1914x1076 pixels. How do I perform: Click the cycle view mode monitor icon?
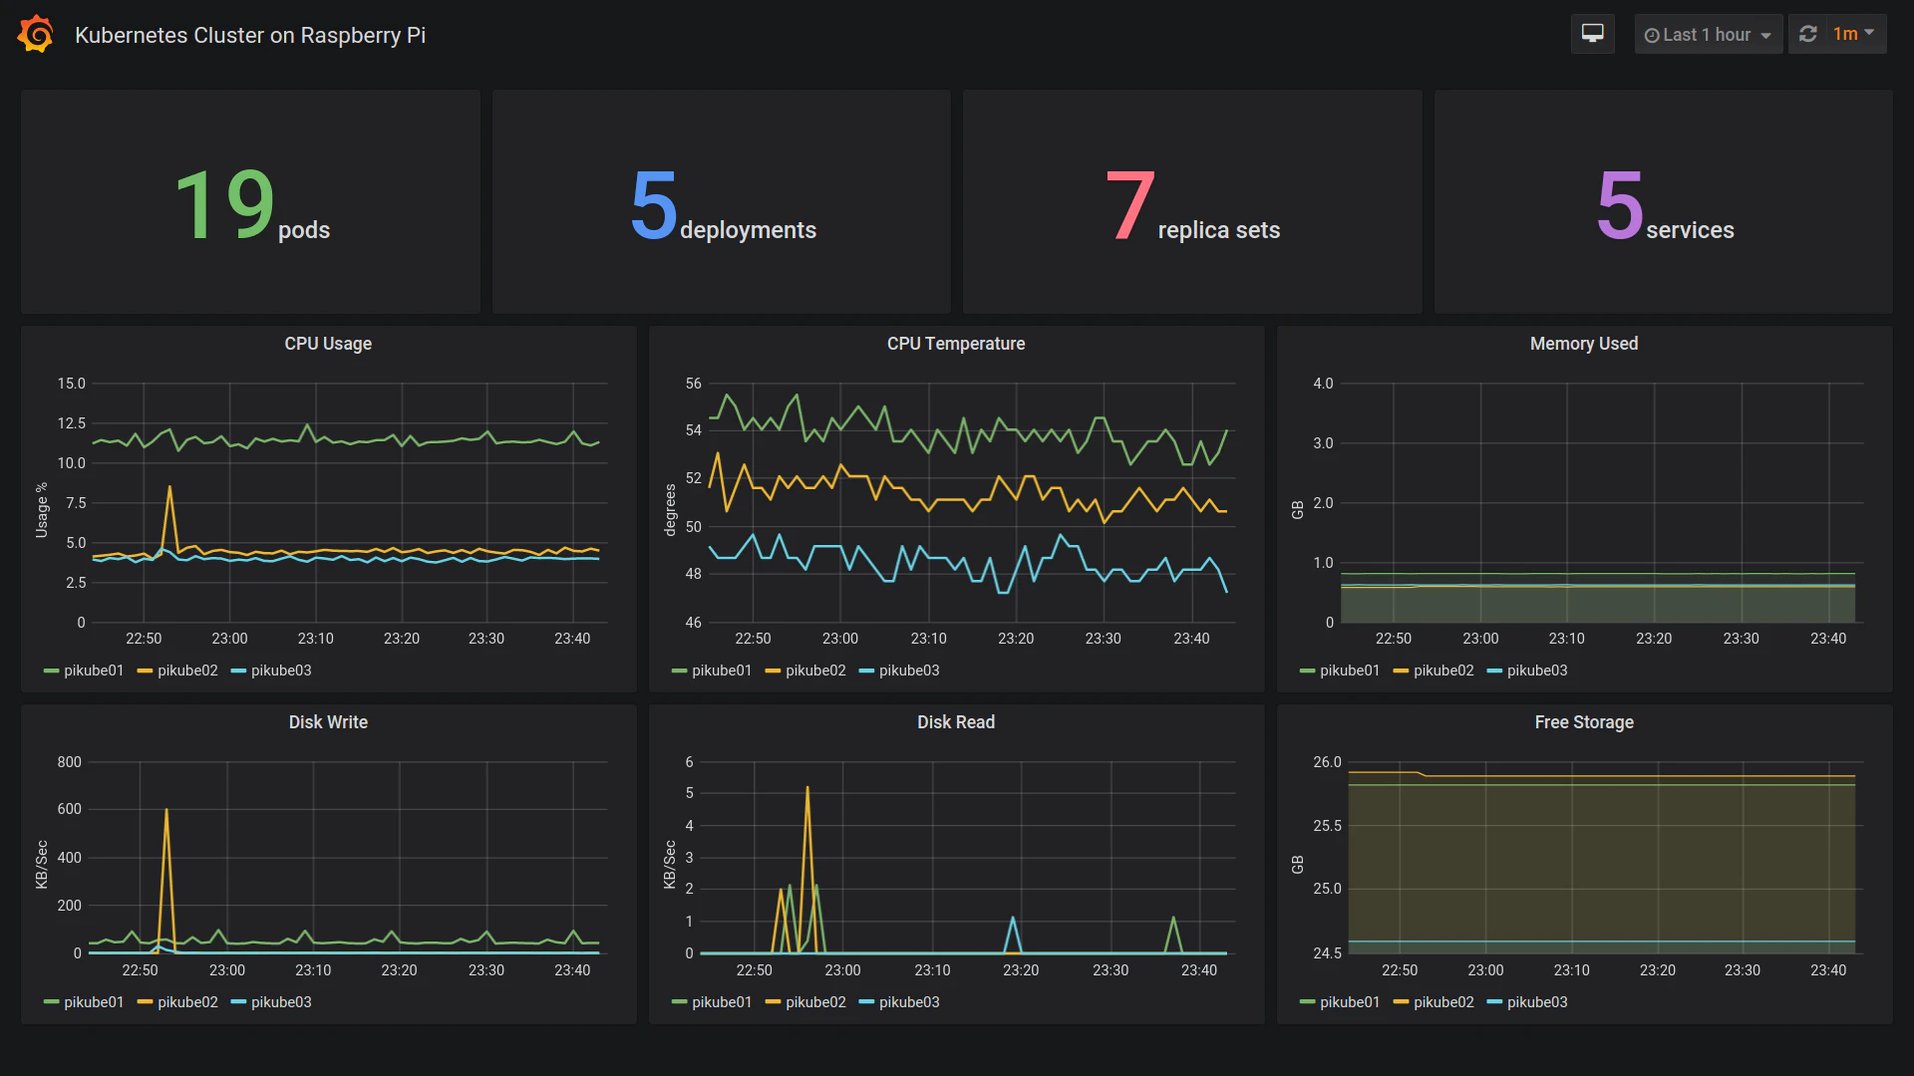1593,34
